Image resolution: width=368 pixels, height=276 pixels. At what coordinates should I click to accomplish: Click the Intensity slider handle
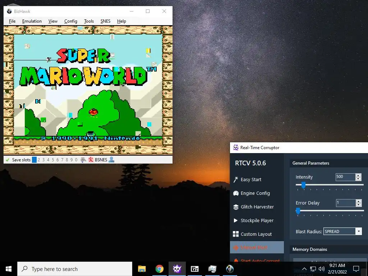(303, 185)
